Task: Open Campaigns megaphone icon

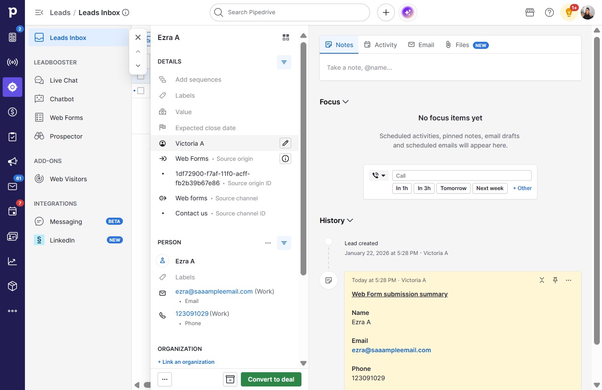Action: click(12, 162)
